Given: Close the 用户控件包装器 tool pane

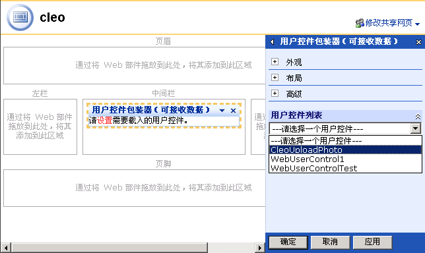Looking at the screenshot, I should click(418, 42).
